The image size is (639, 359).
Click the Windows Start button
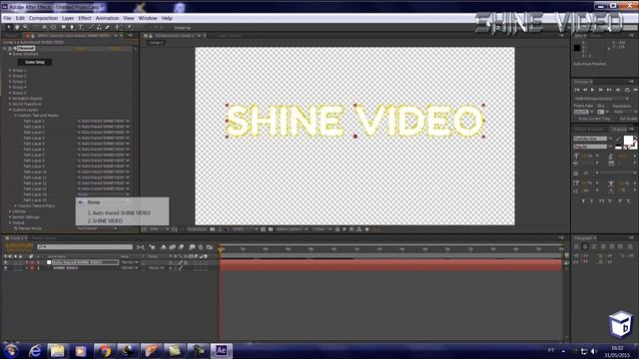(10, 350)
